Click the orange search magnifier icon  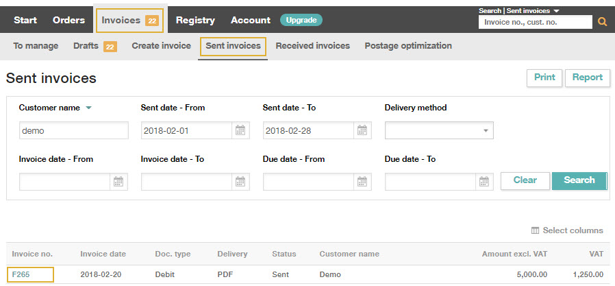(602, 22)
